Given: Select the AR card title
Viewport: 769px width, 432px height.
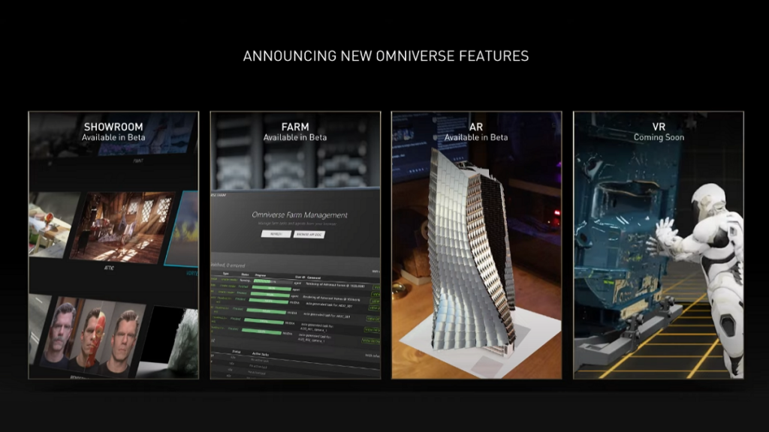Looking at the screenshot, I should (x=476, y=127).
